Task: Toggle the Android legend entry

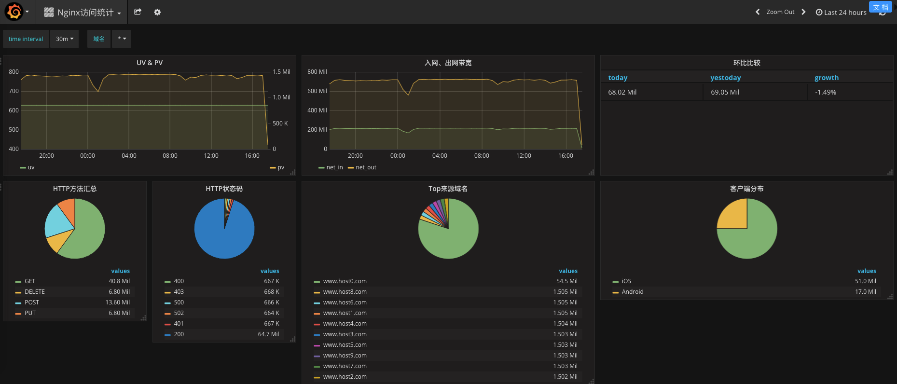Action: 633,292
